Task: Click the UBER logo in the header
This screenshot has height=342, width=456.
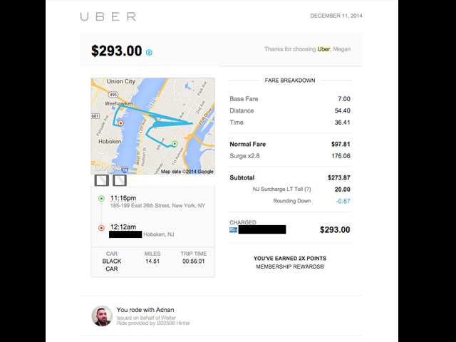Action: click(108, 16)
